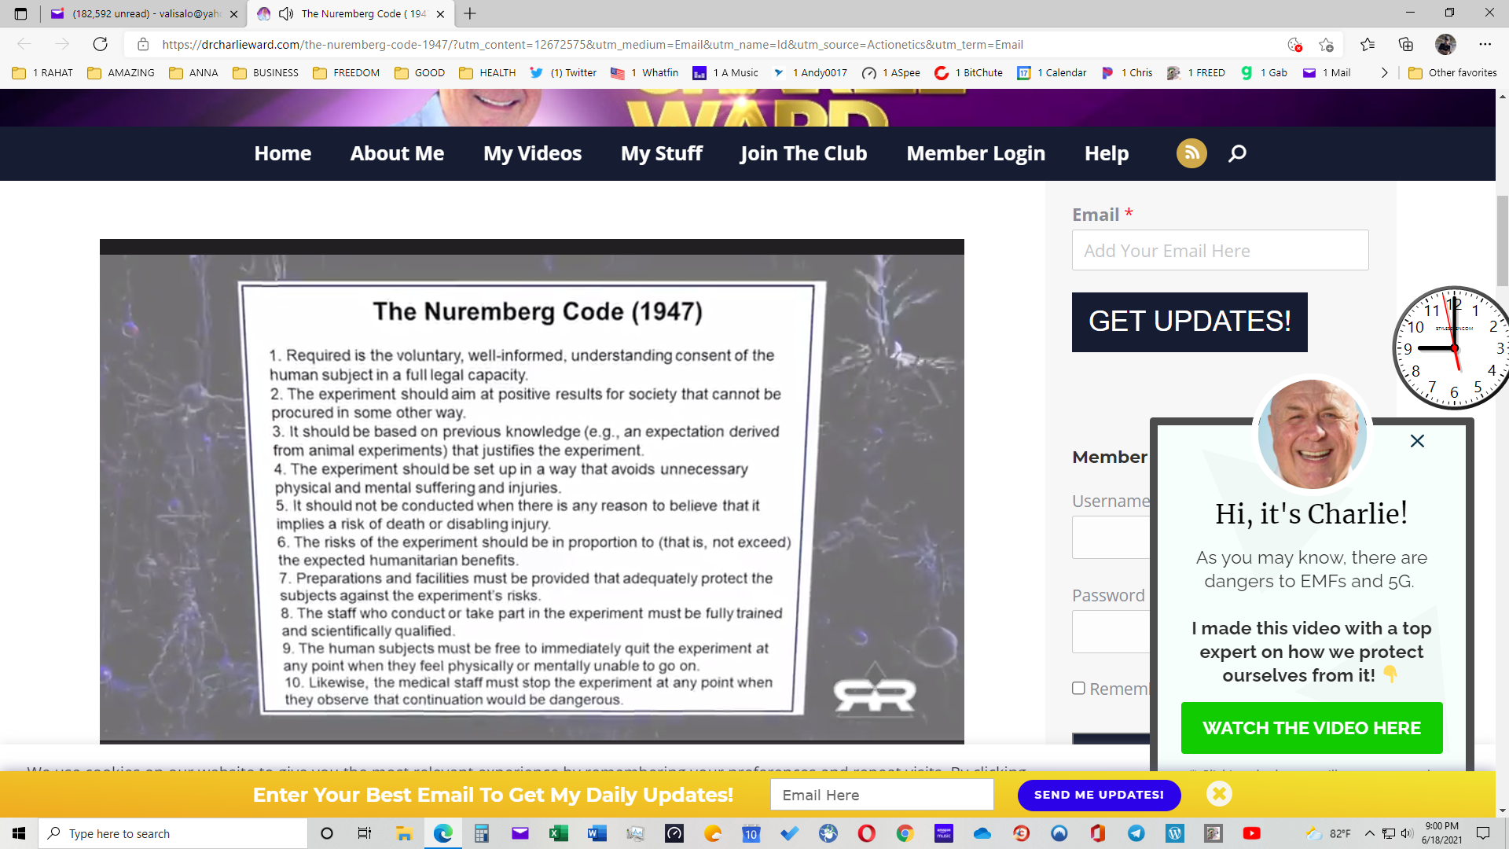This screenshot has width=1509, height=849.
Task: Open Excel from the Windows taskbar
Action: coord(559,833)
